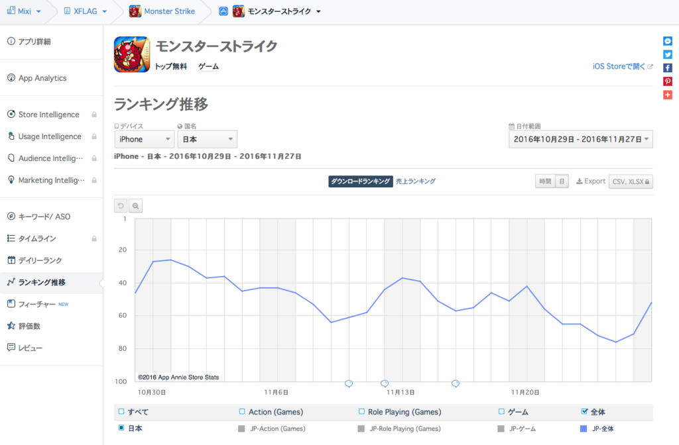This screenshot has width=679, height=445.
Task: Click the chart magnifier zoom icon
Action: [x=135, y=206]
